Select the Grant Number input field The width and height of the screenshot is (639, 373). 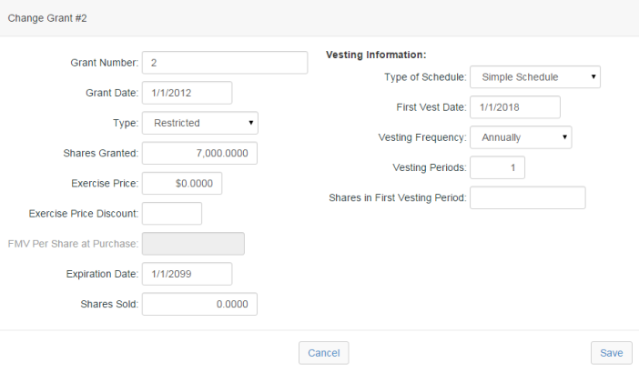point(225,63)
